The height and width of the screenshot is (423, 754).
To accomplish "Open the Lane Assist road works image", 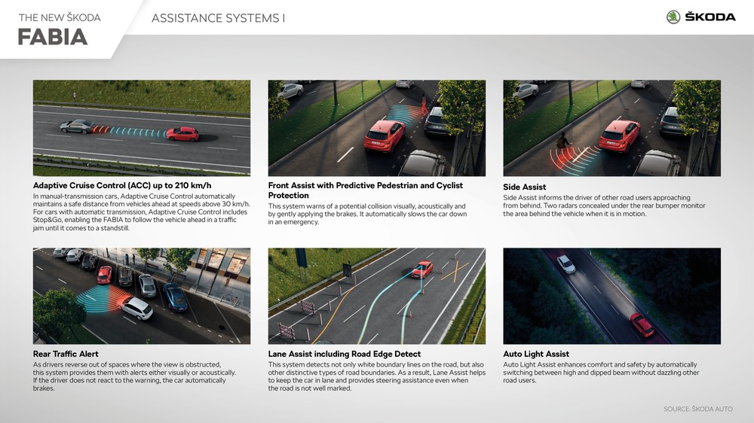I will (x=376, y=296).
